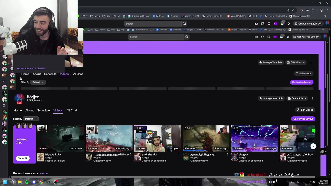Open the Windows Start menu

[x=5, y=182]
